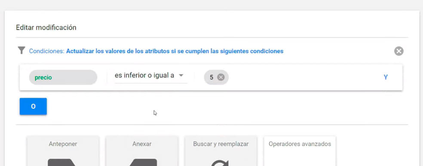Select the 'precio' attribute chip
This screenshot has width=423, height=166.
(63, 78)
